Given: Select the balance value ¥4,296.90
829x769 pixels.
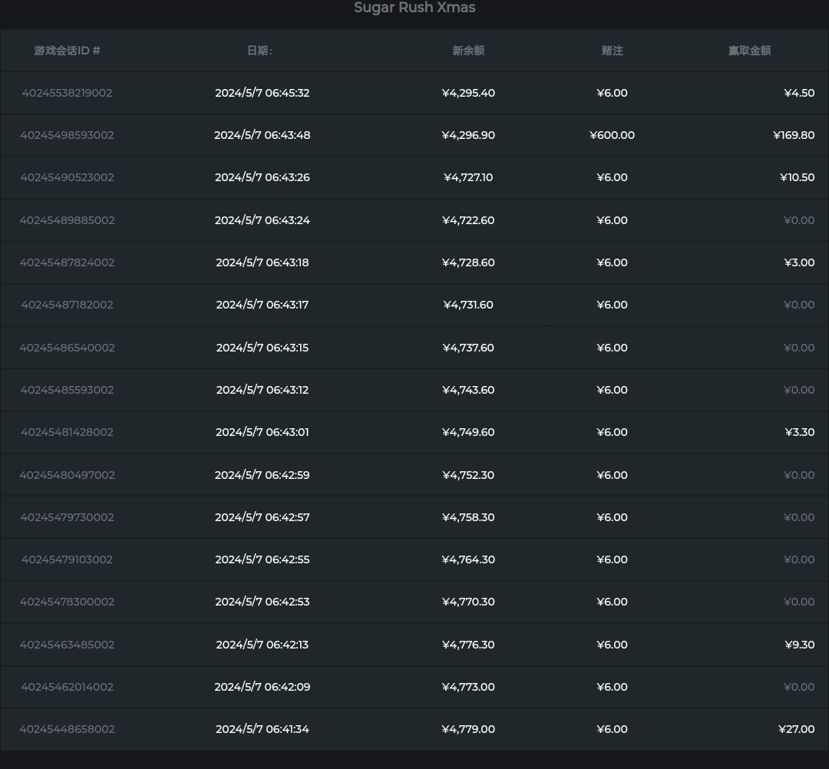Looking at the screenshot, I should click(x=468, y=135).
